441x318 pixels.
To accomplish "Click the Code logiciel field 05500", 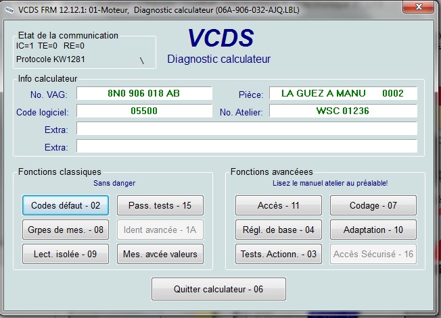I will pos(144,111).
